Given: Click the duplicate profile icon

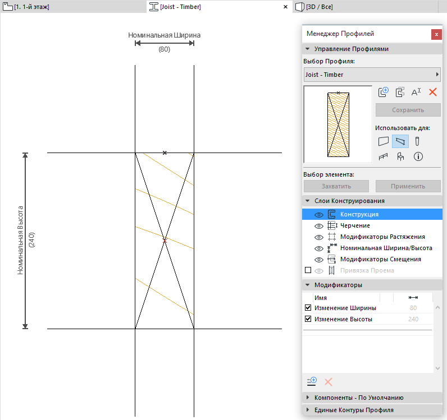Looking at the screenshot, I should coord(400,93).
